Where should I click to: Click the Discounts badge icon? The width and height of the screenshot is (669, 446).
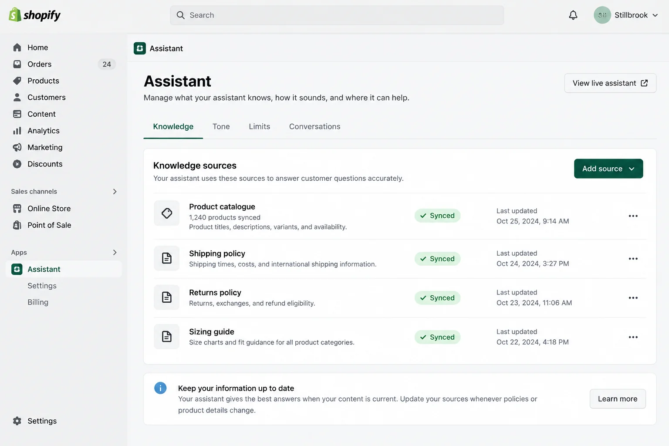(17, 164)
